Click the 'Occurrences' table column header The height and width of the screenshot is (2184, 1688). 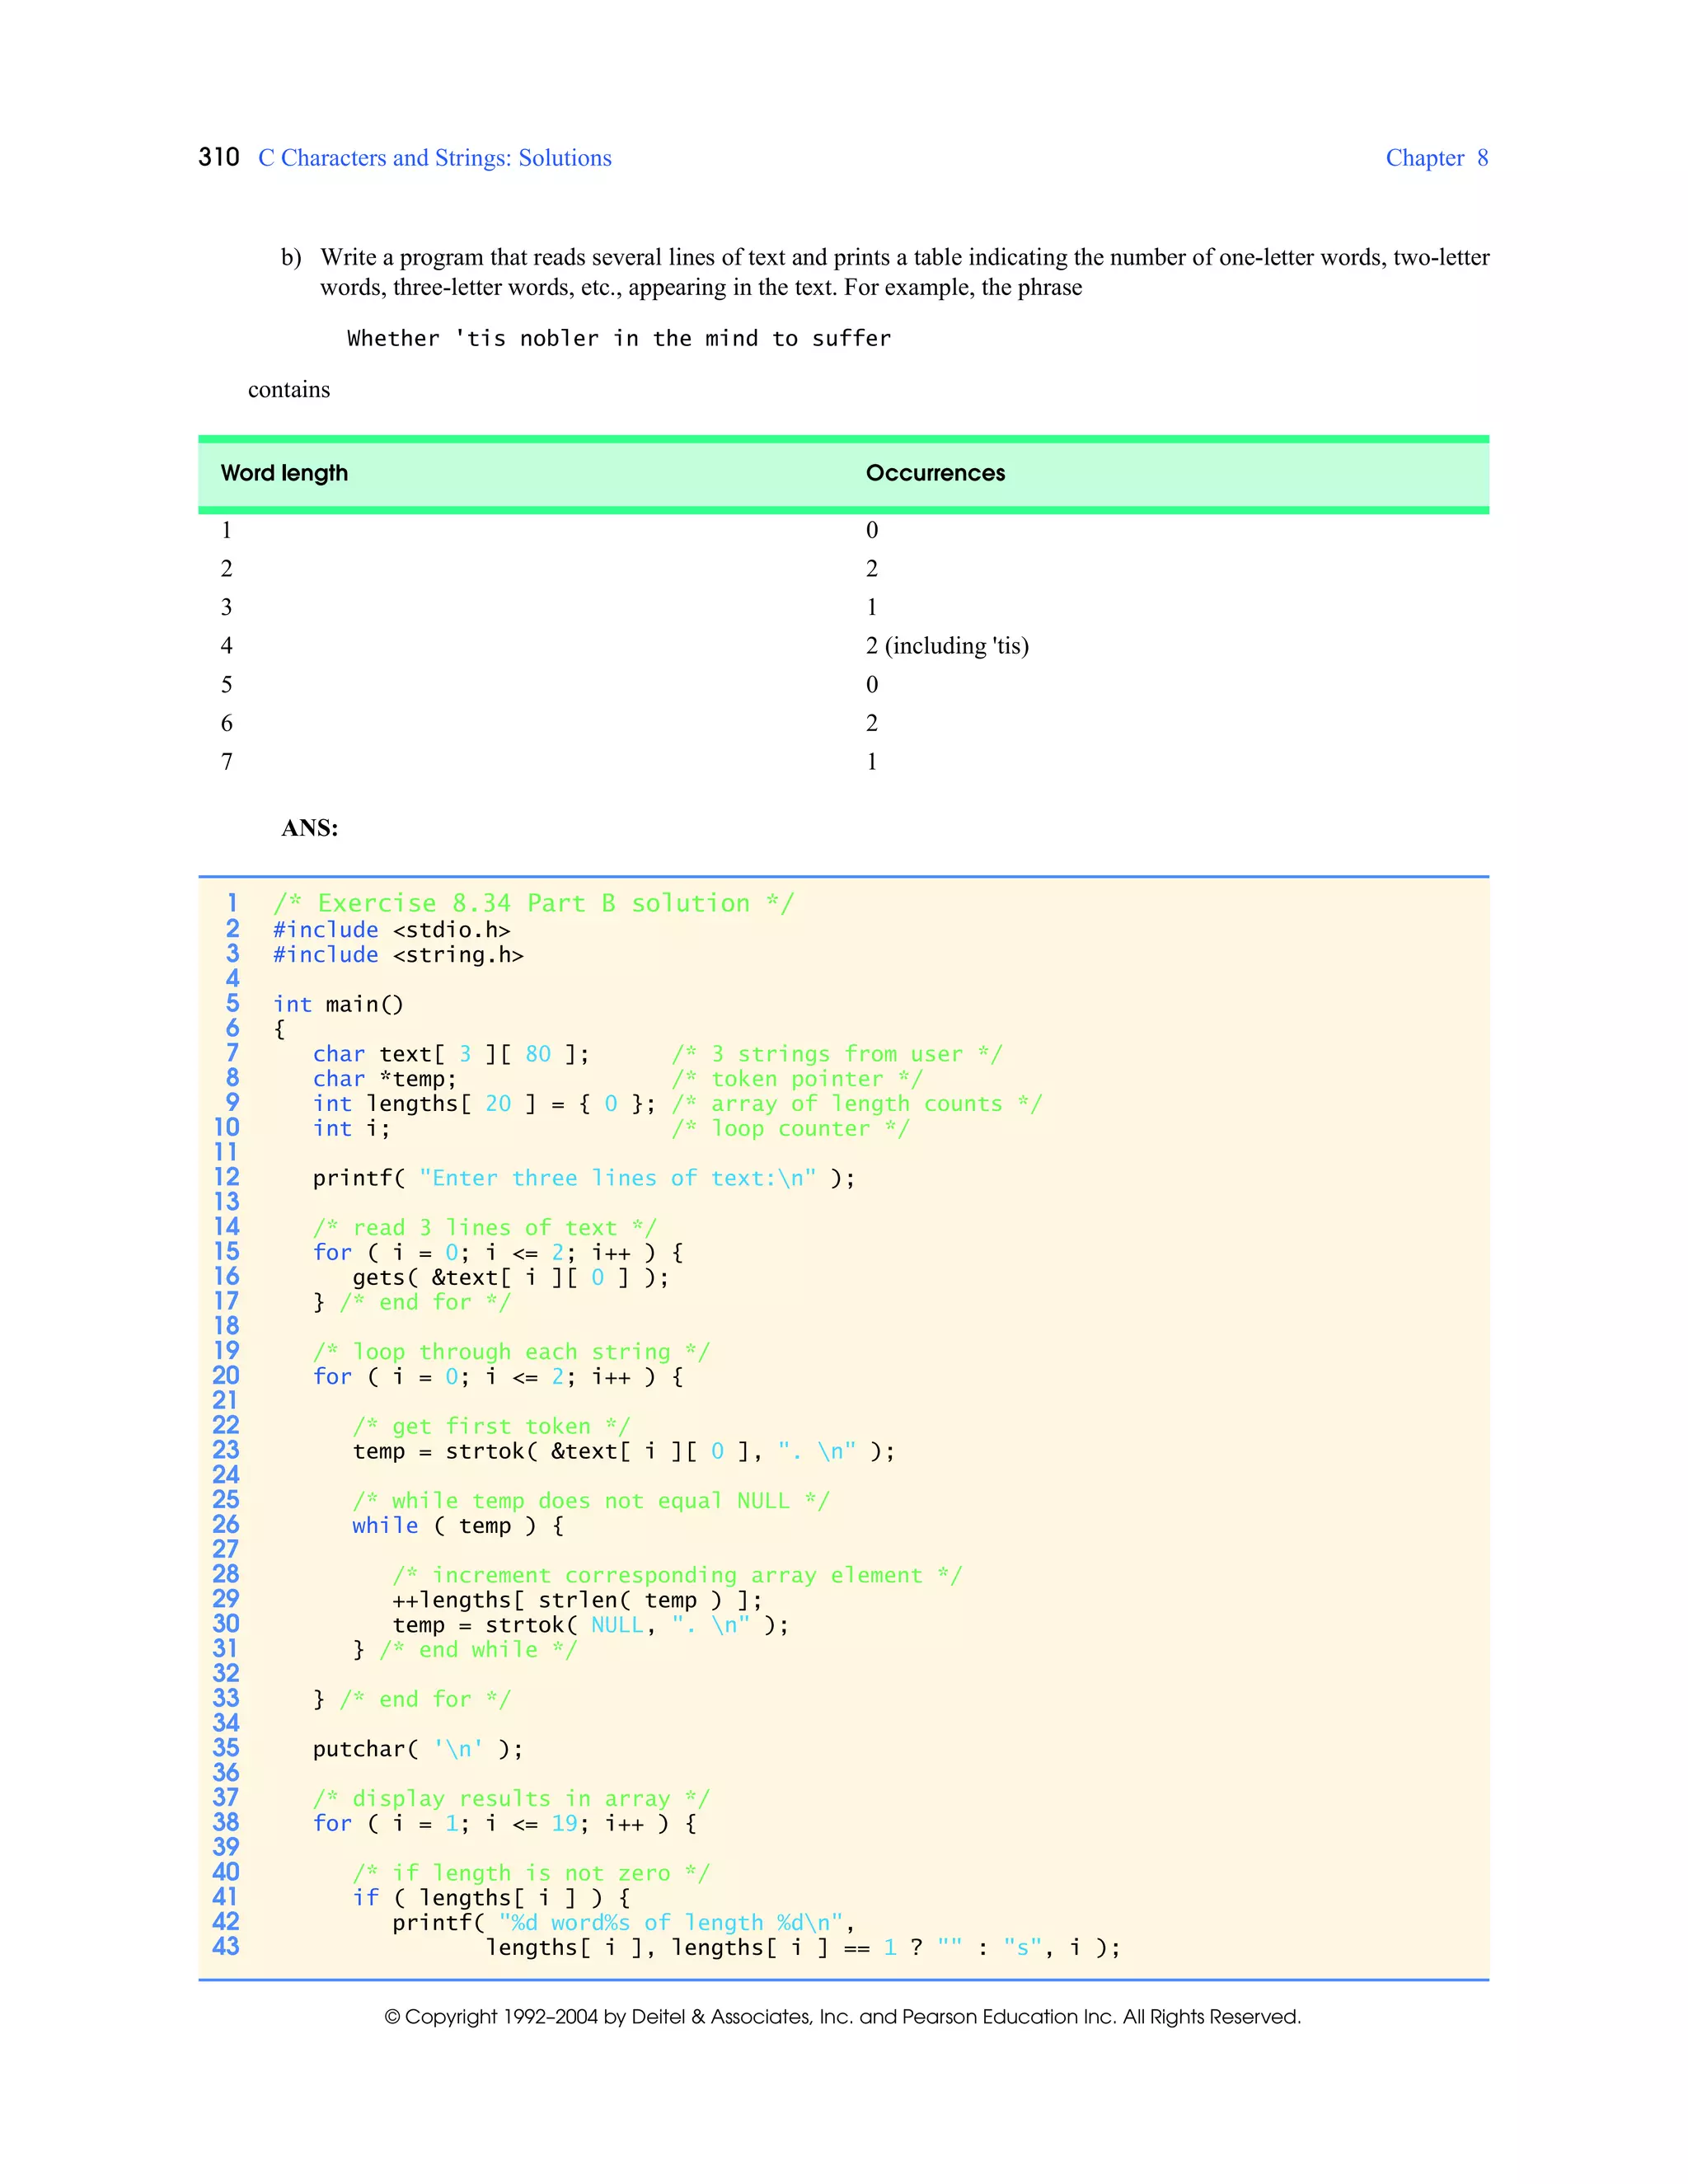(935, 473)
